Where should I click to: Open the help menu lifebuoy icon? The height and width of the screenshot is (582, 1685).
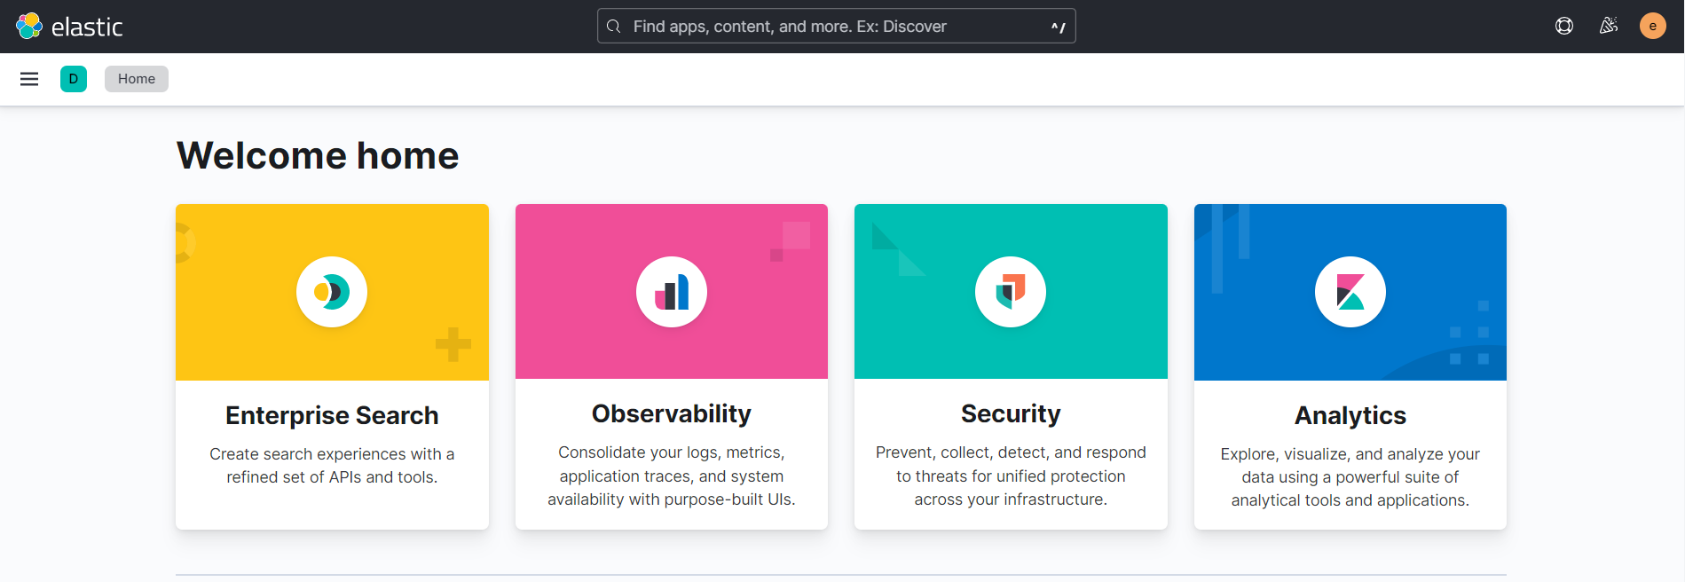click(1563, 27)
